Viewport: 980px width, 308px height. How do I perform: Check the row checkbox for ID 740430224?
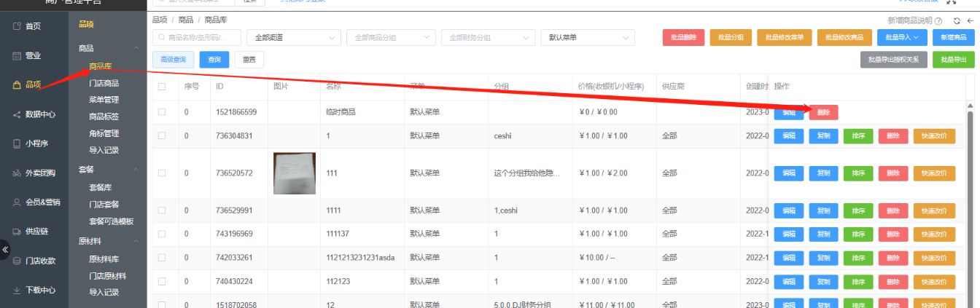[162, 281]
